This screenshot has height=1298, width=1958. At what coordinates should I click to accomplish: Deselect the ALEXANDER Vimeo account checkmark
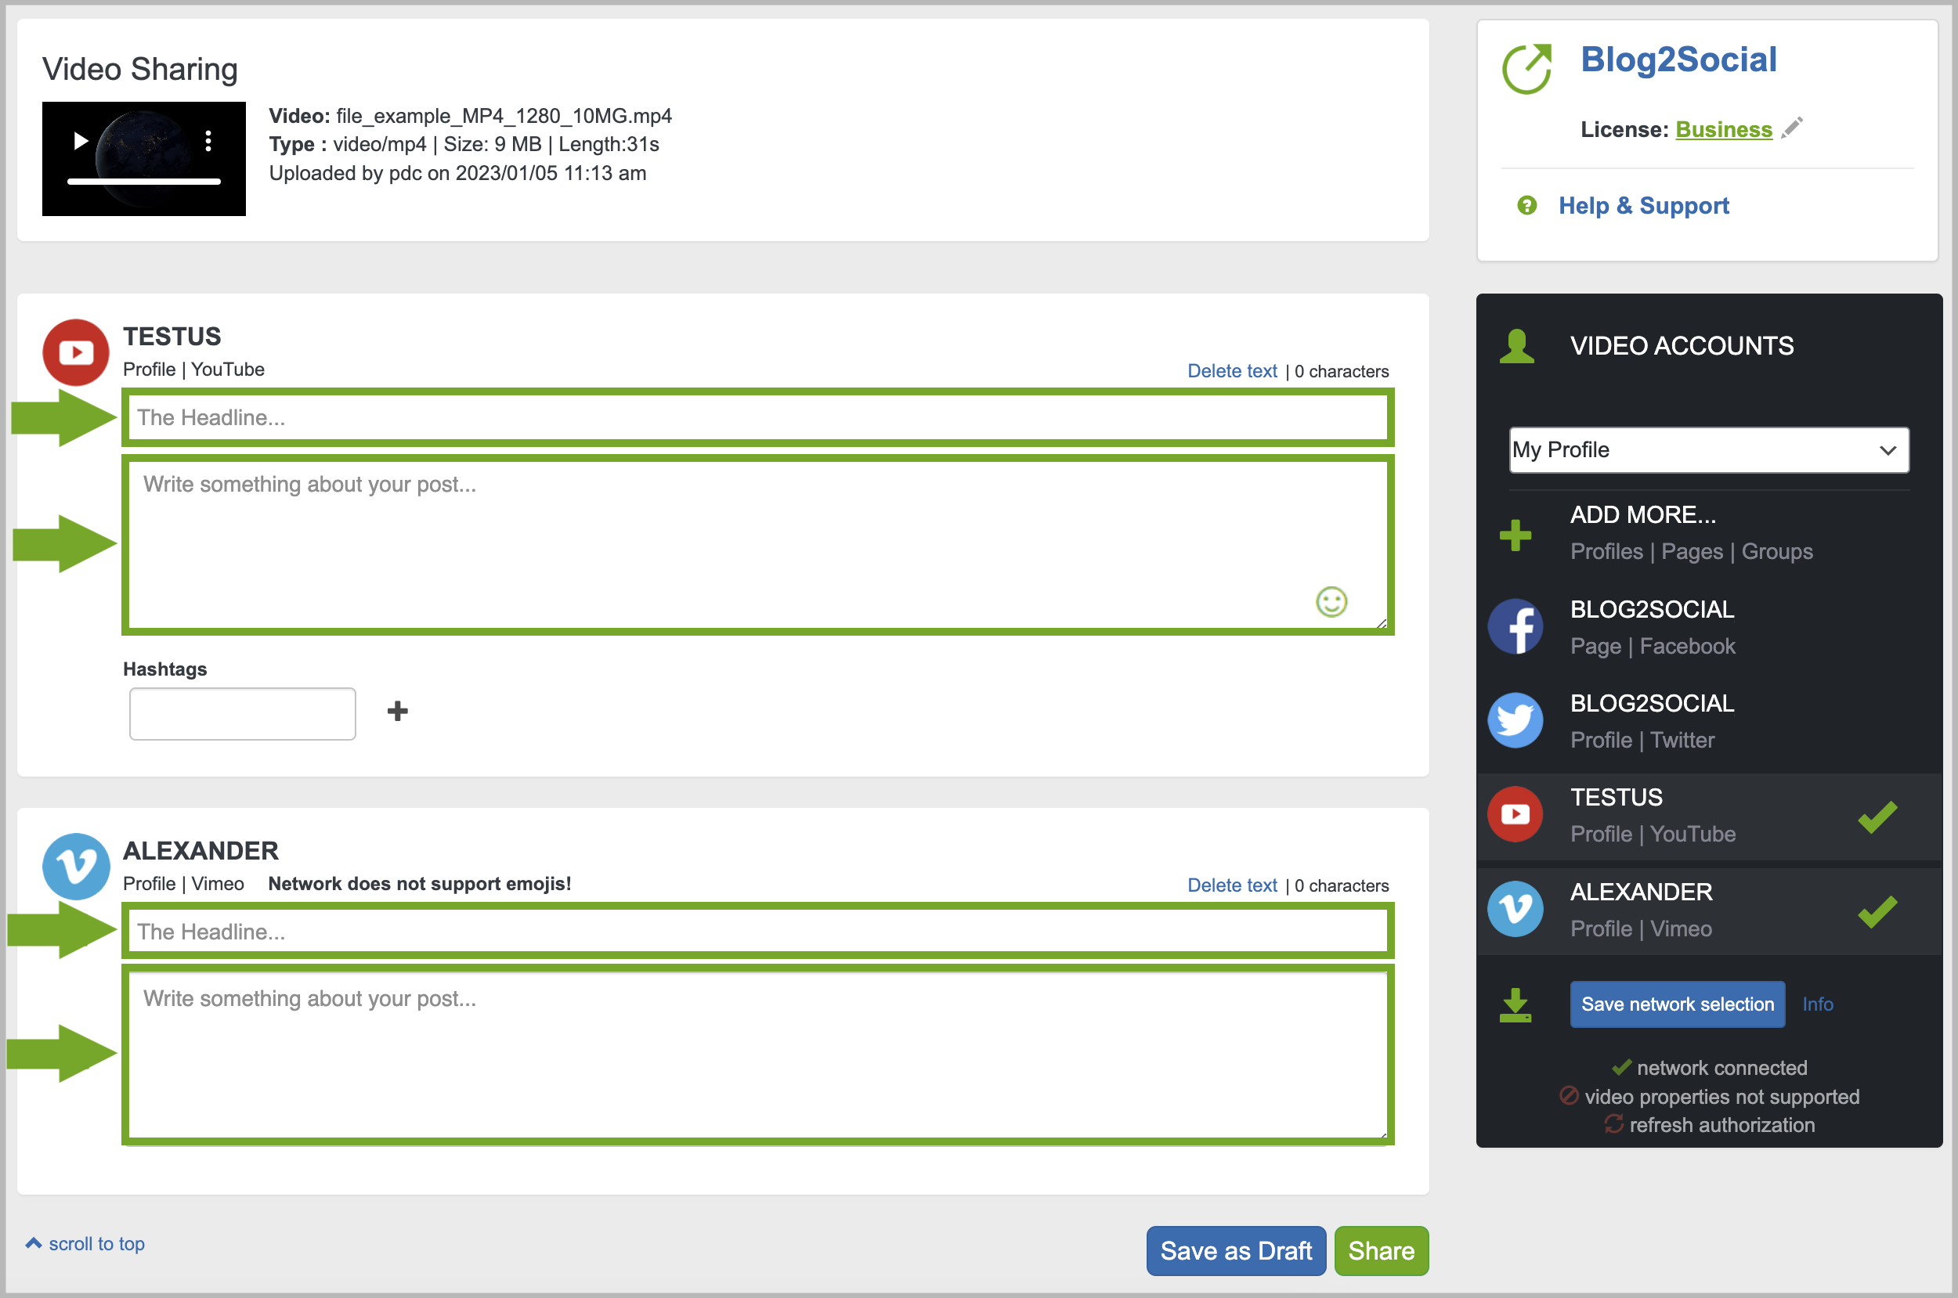(x=1877, y=911)
